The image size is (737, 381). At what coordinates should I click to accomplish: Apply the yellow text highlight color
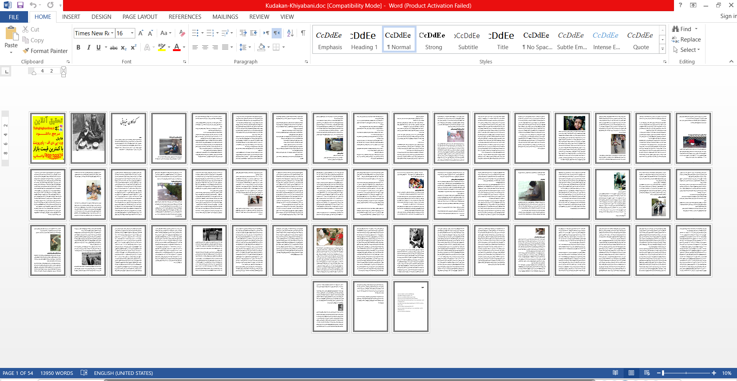click(x=162, y=47)
